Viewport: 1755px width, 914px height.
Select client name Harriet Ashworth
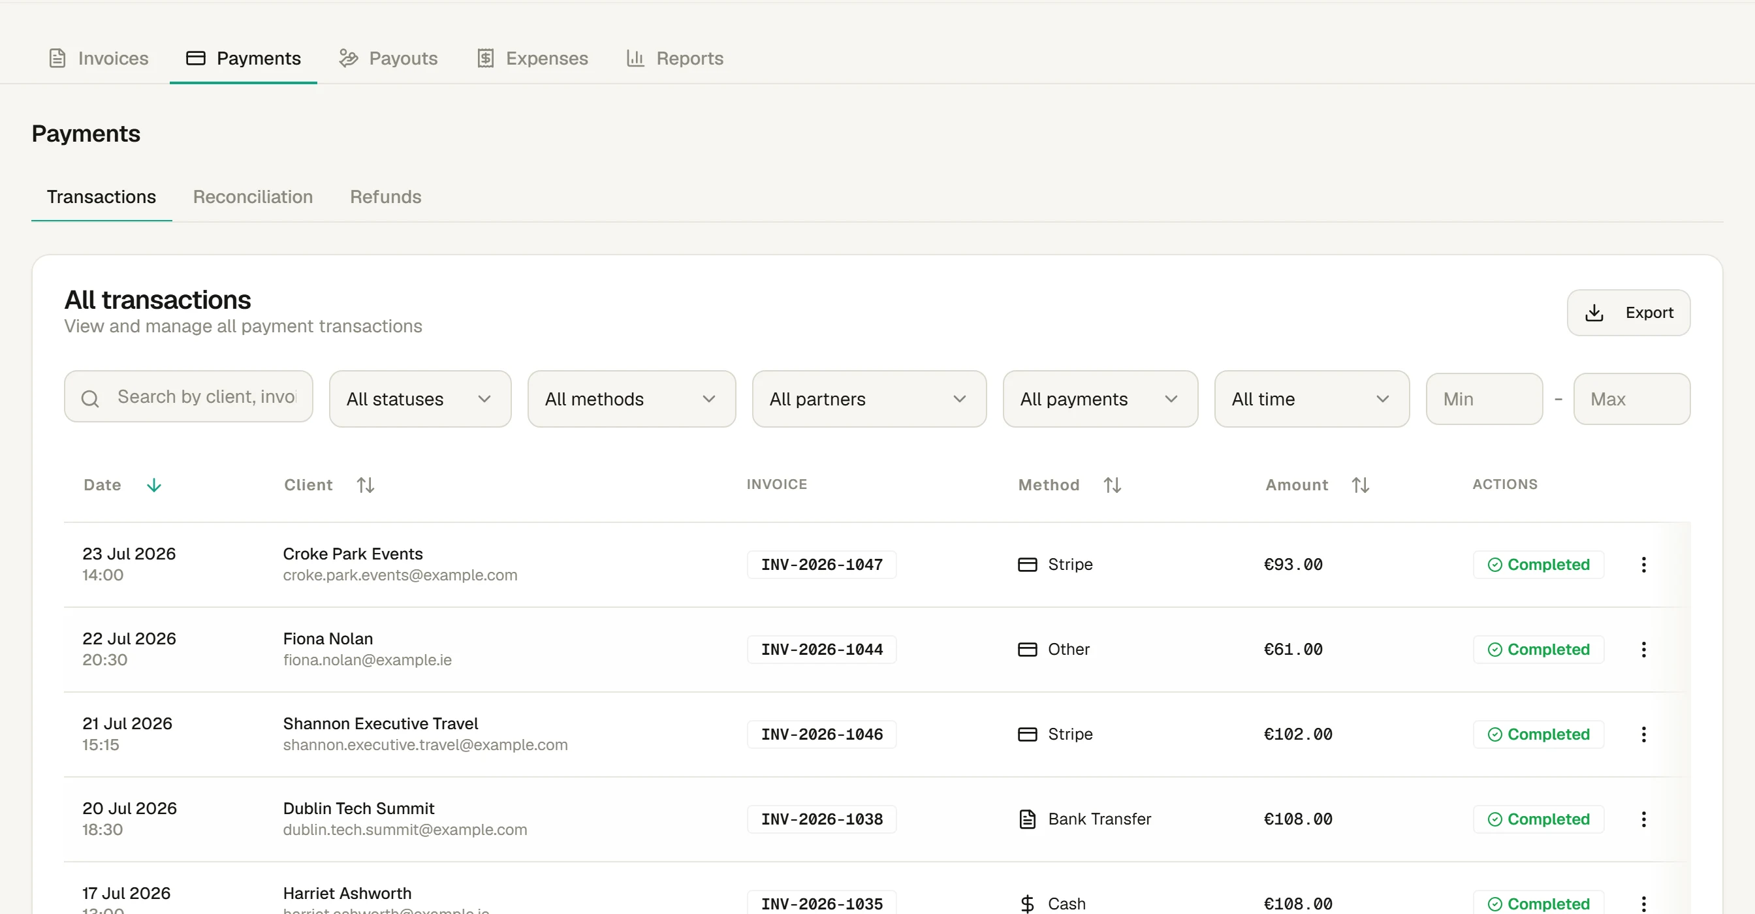pos(347,893)
